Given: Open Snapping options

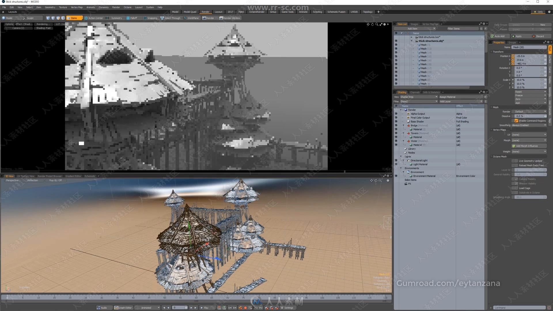Looking at the screenshot, I should 150,18.
